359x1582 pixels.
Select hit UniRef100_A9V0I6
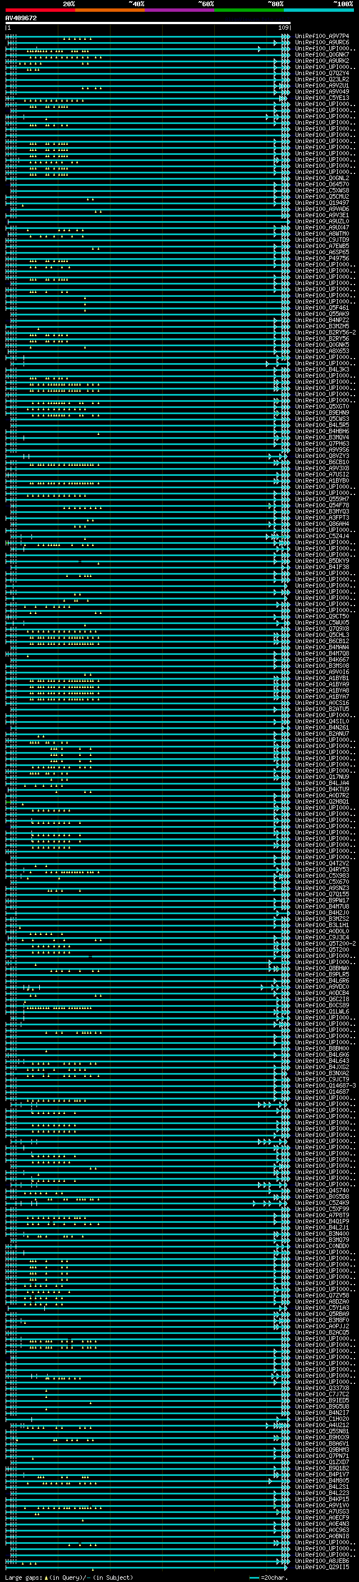322,672
